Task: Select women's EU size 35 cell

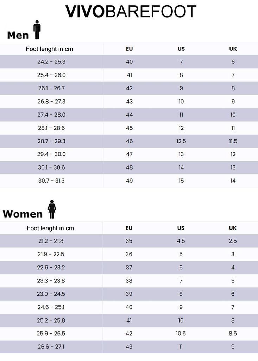Action: pyautogui.click(x=129, y=241)
